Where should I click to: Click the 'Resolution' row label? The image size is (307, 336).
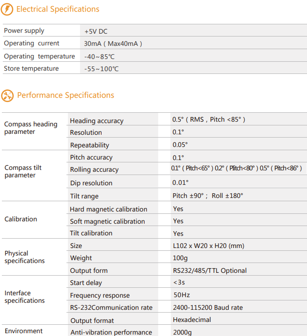tap(86, 132)
